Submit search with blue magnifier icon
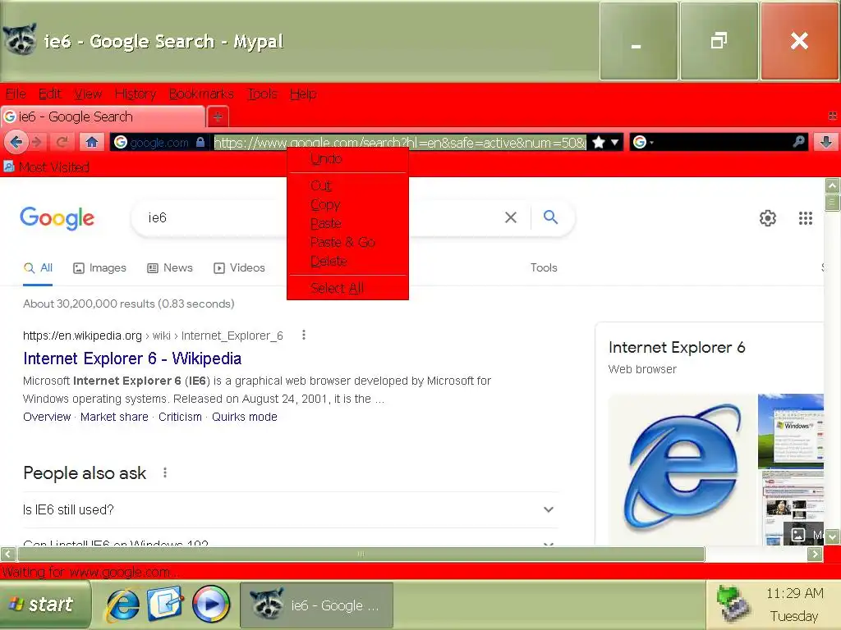The height and width of the screenshot is (630, 841). pyautogui.click(x=550, y=217)
